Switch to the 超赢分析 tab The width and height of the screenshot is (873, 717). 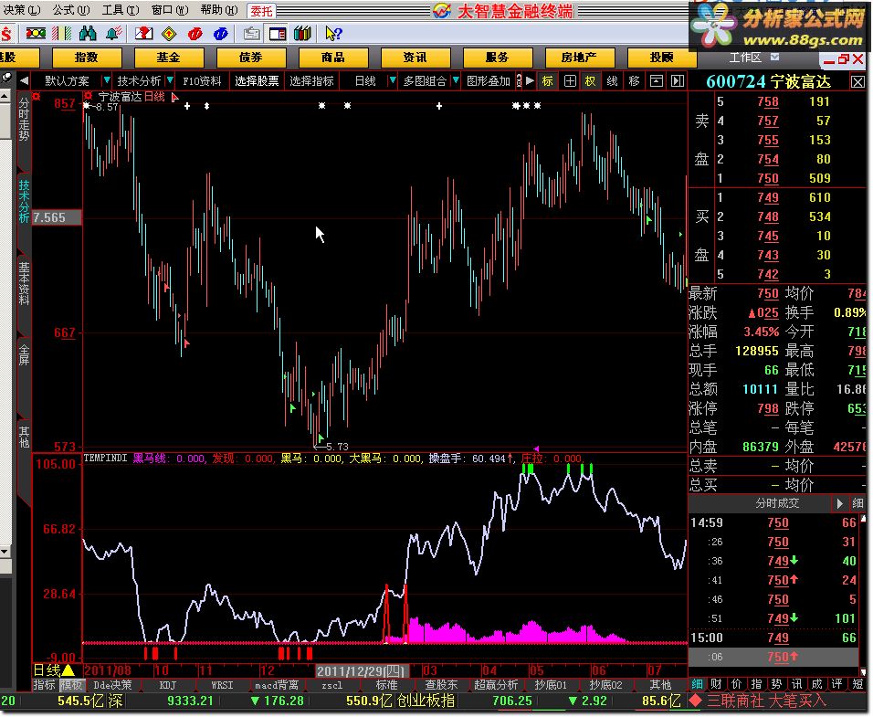coord(496,685)
